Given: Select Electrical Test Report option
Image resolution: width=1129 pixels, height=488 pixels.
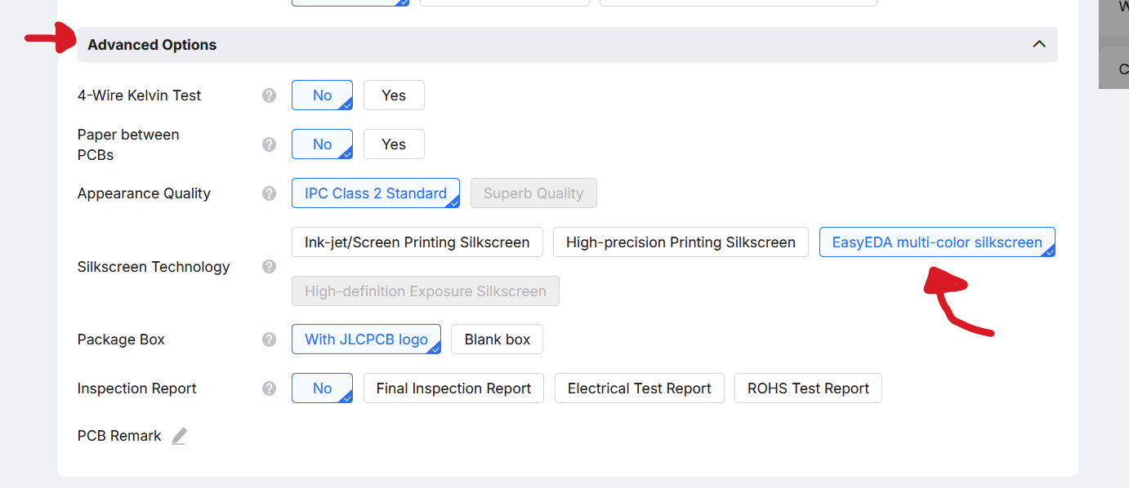Looking at the screenshot, I should (639, 388).
